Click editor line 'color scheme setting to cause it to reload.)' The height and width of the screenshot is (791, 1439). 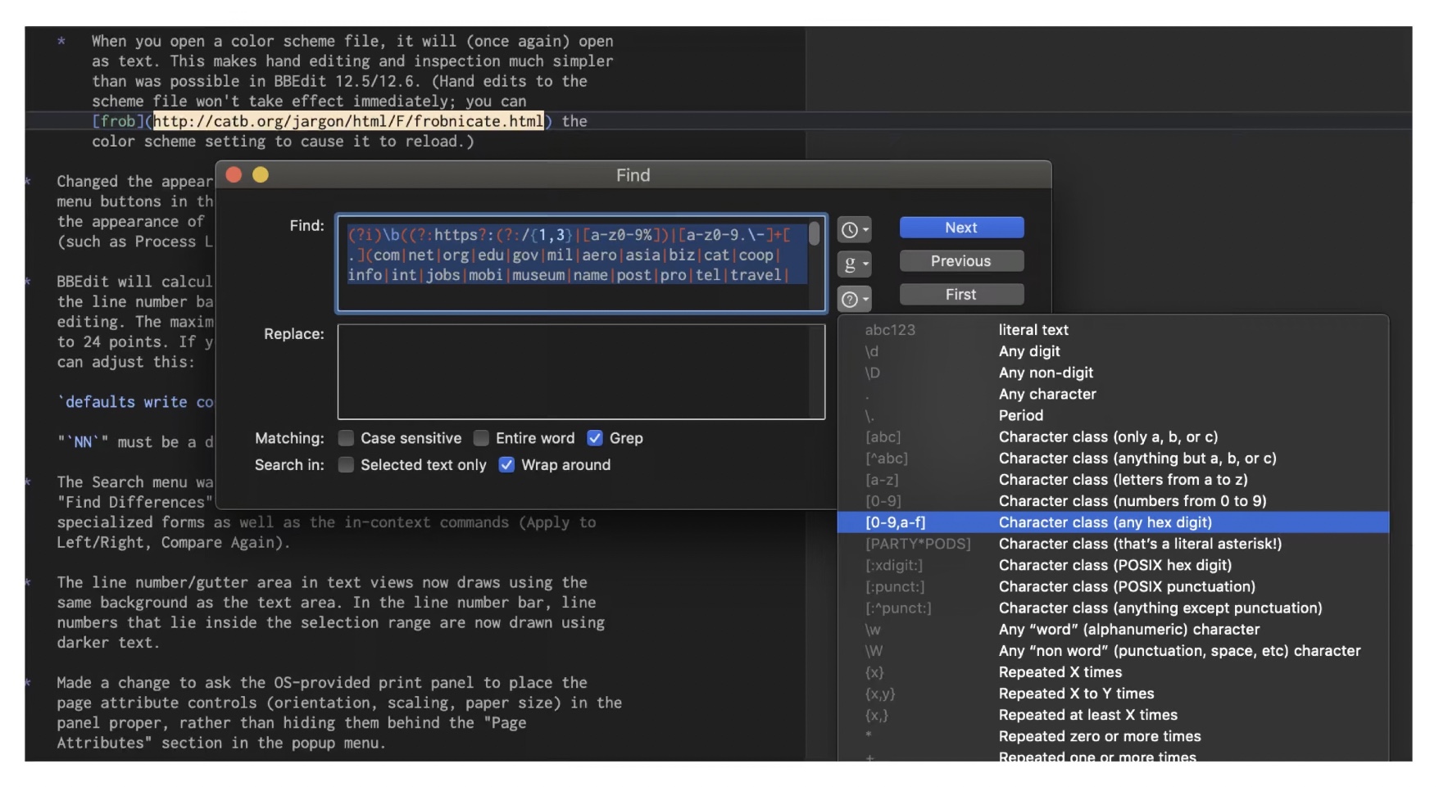pos(283,142)
